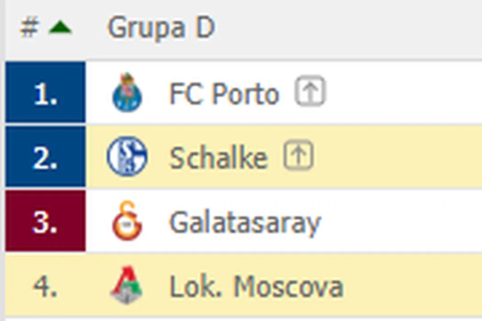Viewport: 482px width, 321px height.
Task: Click the Schalke club crest
Action: coord(127,157)
